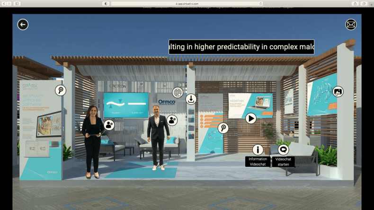This screenshot has height=210, width=374.
Task: Show Safari's tab overview
Action: click(x=364, y=4)
